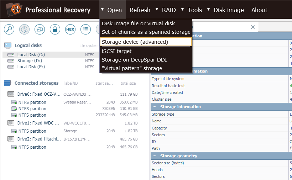Open the HEX viewer icon
The width and height of the screenshot is (292, 180).
(x=70, y=29)
